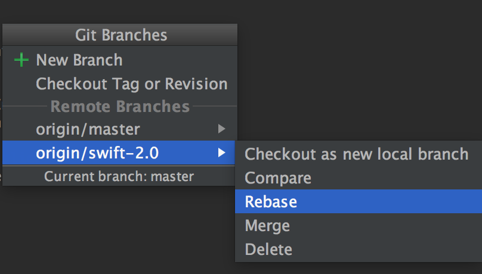The width and height of the screenshot is (482, 274).
Task: Click dark background above Git Branches header
Action: (120, 12)
